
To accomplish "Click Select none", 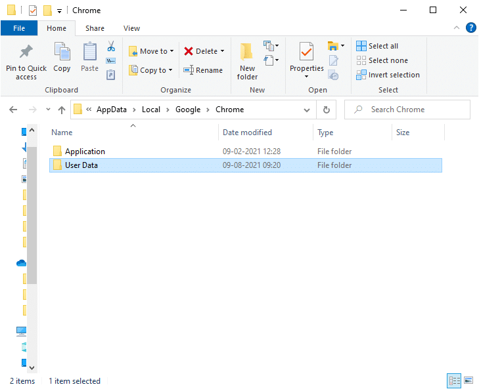I will (382, 60).
